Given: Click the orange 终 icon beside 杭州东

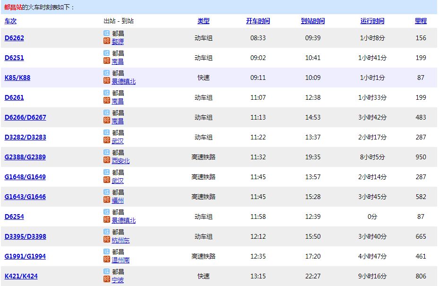Looking at the screenshot, I should pyautogui.click(x=106, y=240).
